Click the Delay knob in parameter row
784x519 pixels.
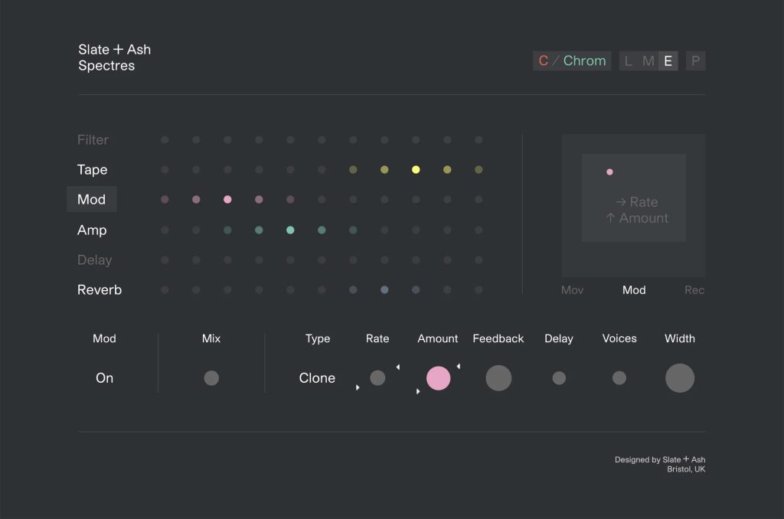pos(559,378)
